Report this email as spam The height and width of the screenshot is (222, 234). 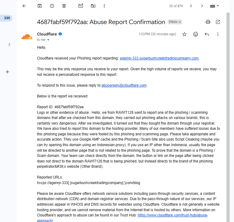coord(52,6)
